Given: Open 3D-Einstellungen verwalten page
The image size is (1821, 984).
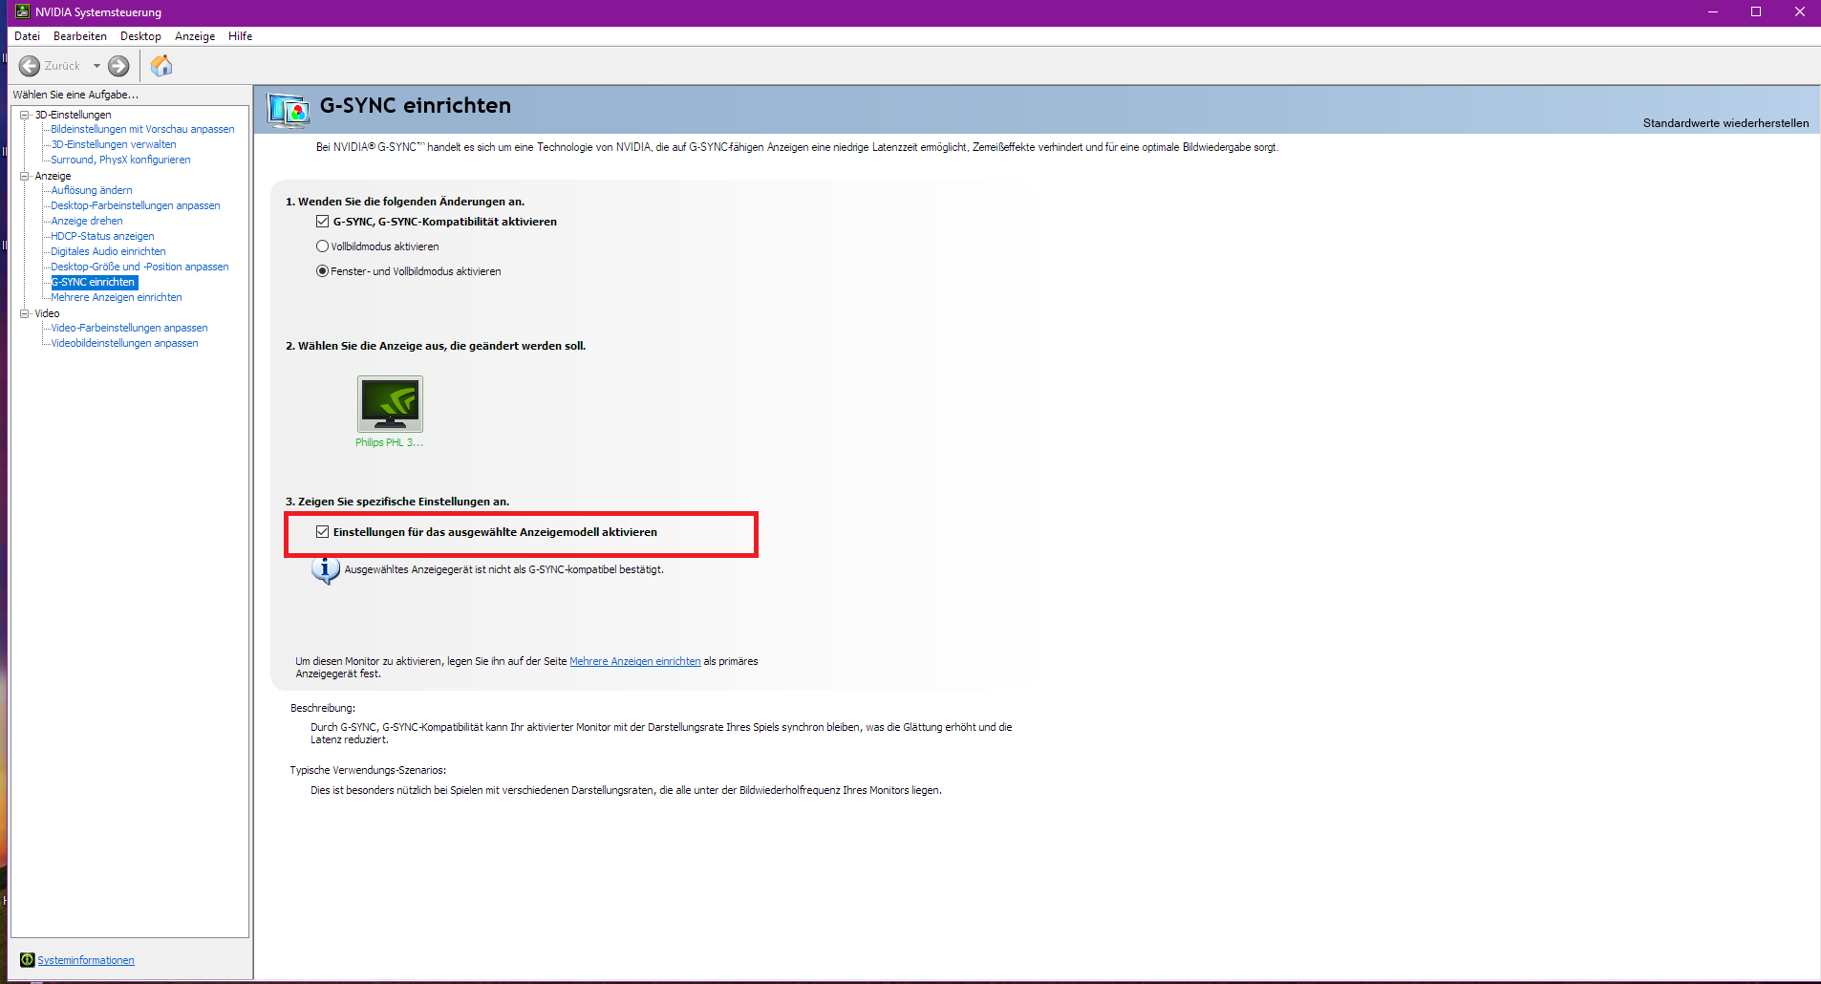Looking at the screenshot, I should click(x=114, y=144).
